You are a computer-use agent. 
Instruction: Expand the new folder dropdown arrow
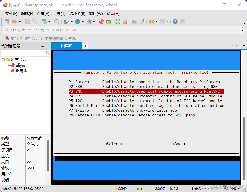pos(157,22)
